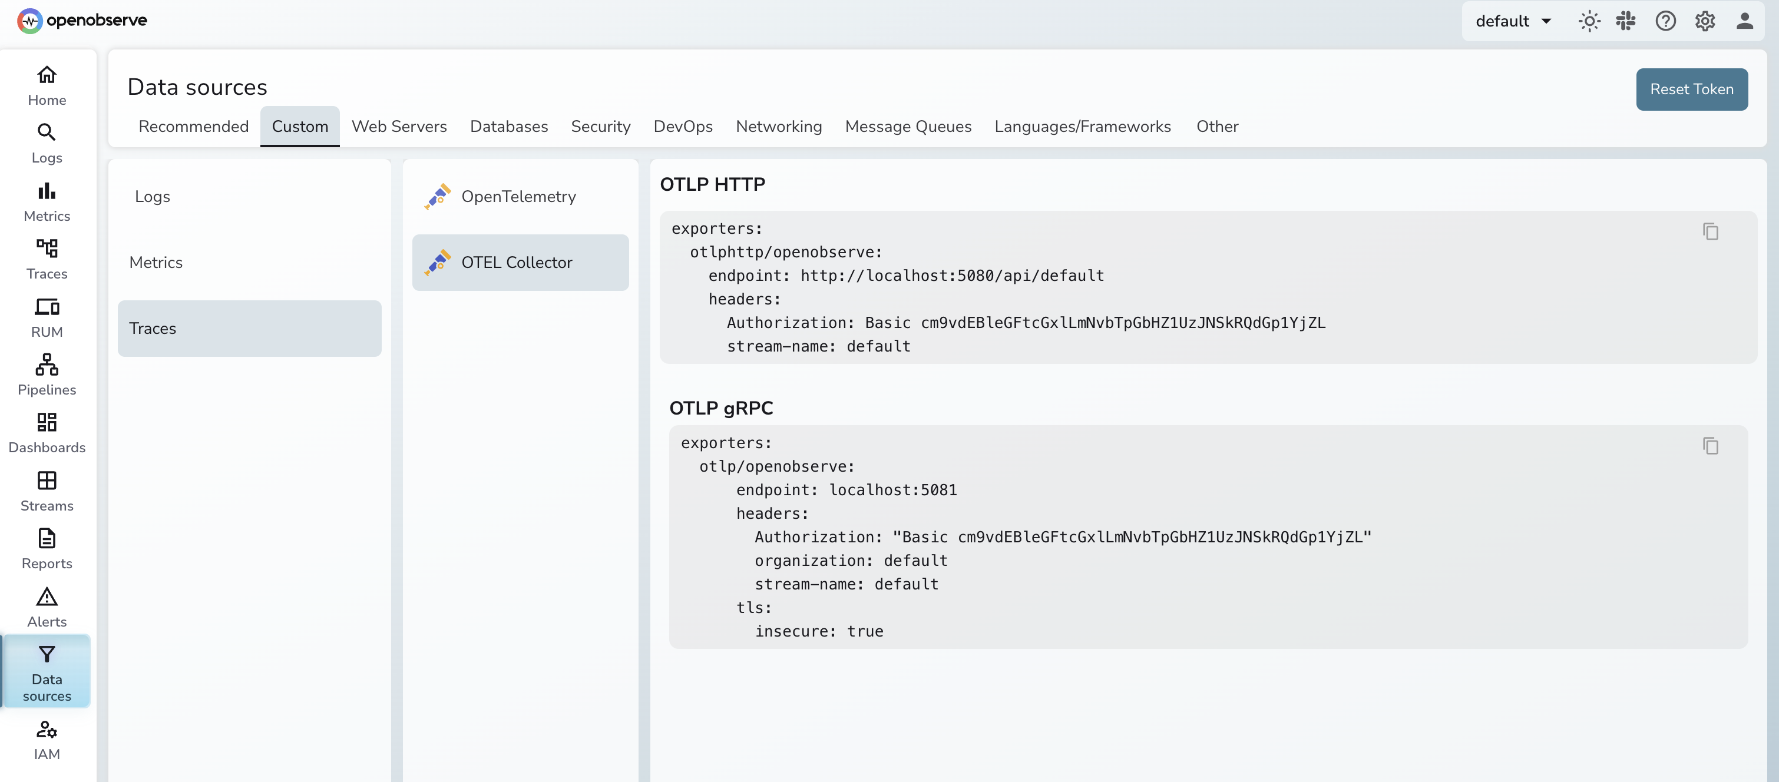Open Streams section
The image size is (1779, 782).
pos(47,492)
